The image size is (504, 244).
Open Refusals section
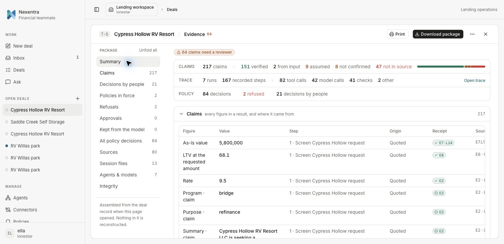[x=128, y=107]
